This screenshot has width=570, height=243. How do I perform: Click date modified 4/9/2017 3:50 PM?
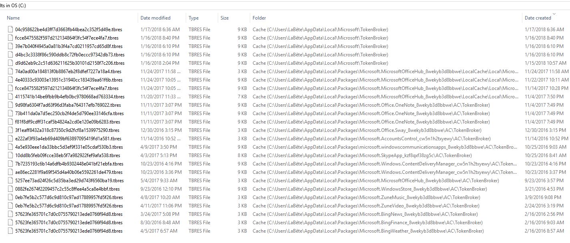[x=159, y=147]
